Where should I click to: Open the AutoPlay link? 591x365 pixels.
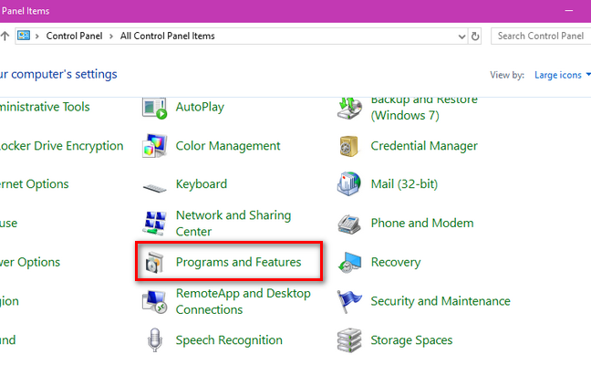pyautogui.click(x=200, y=107)
